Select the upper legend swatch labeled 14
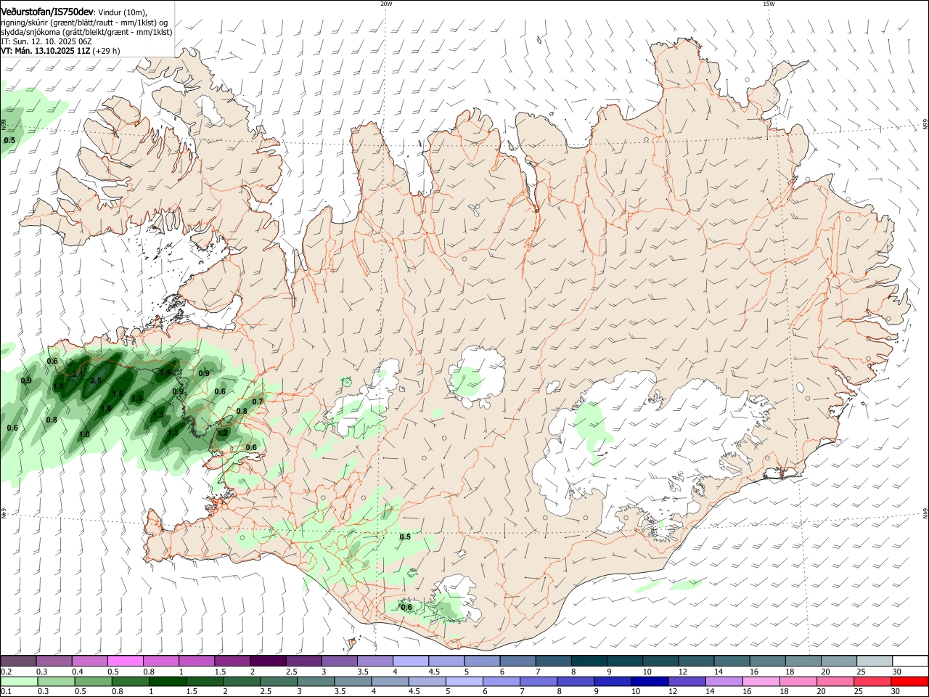This screenshot has height=697, width=929. 732,661
